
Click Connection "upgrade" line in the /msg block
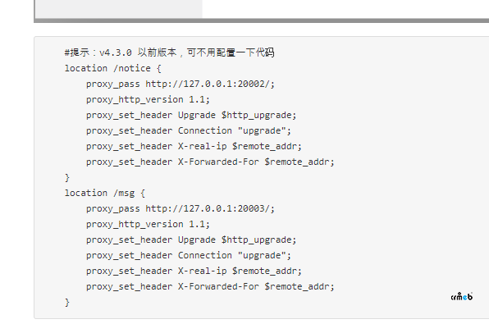189,255
